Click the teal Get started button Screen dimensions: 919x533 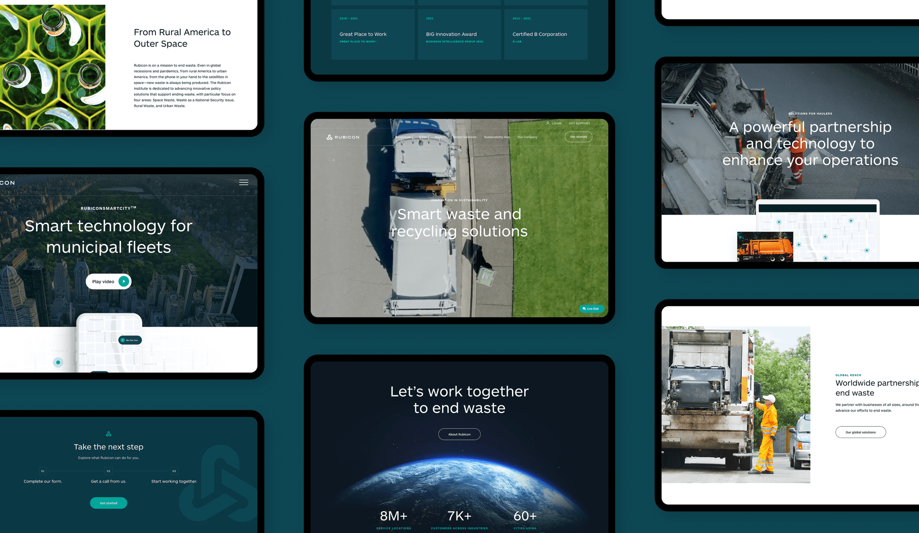(x=108, y=503)
